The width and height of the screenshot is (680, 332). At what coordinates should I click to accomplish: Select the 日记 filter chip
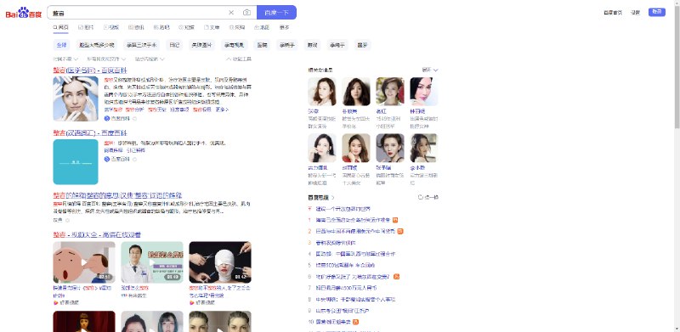174,45
